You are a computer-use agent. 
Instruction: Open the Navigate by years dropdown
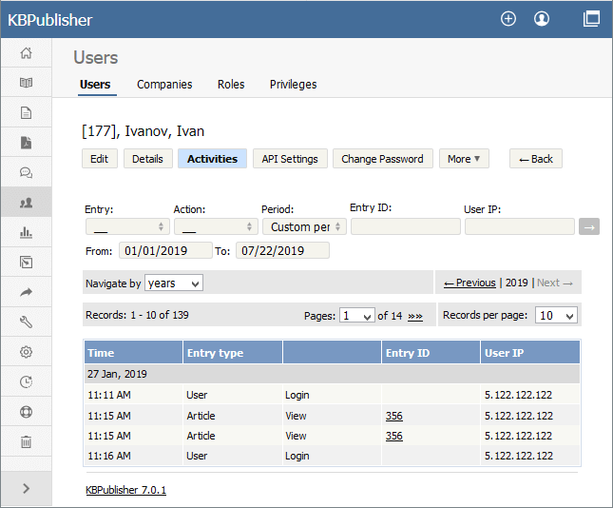click(174, 283)
